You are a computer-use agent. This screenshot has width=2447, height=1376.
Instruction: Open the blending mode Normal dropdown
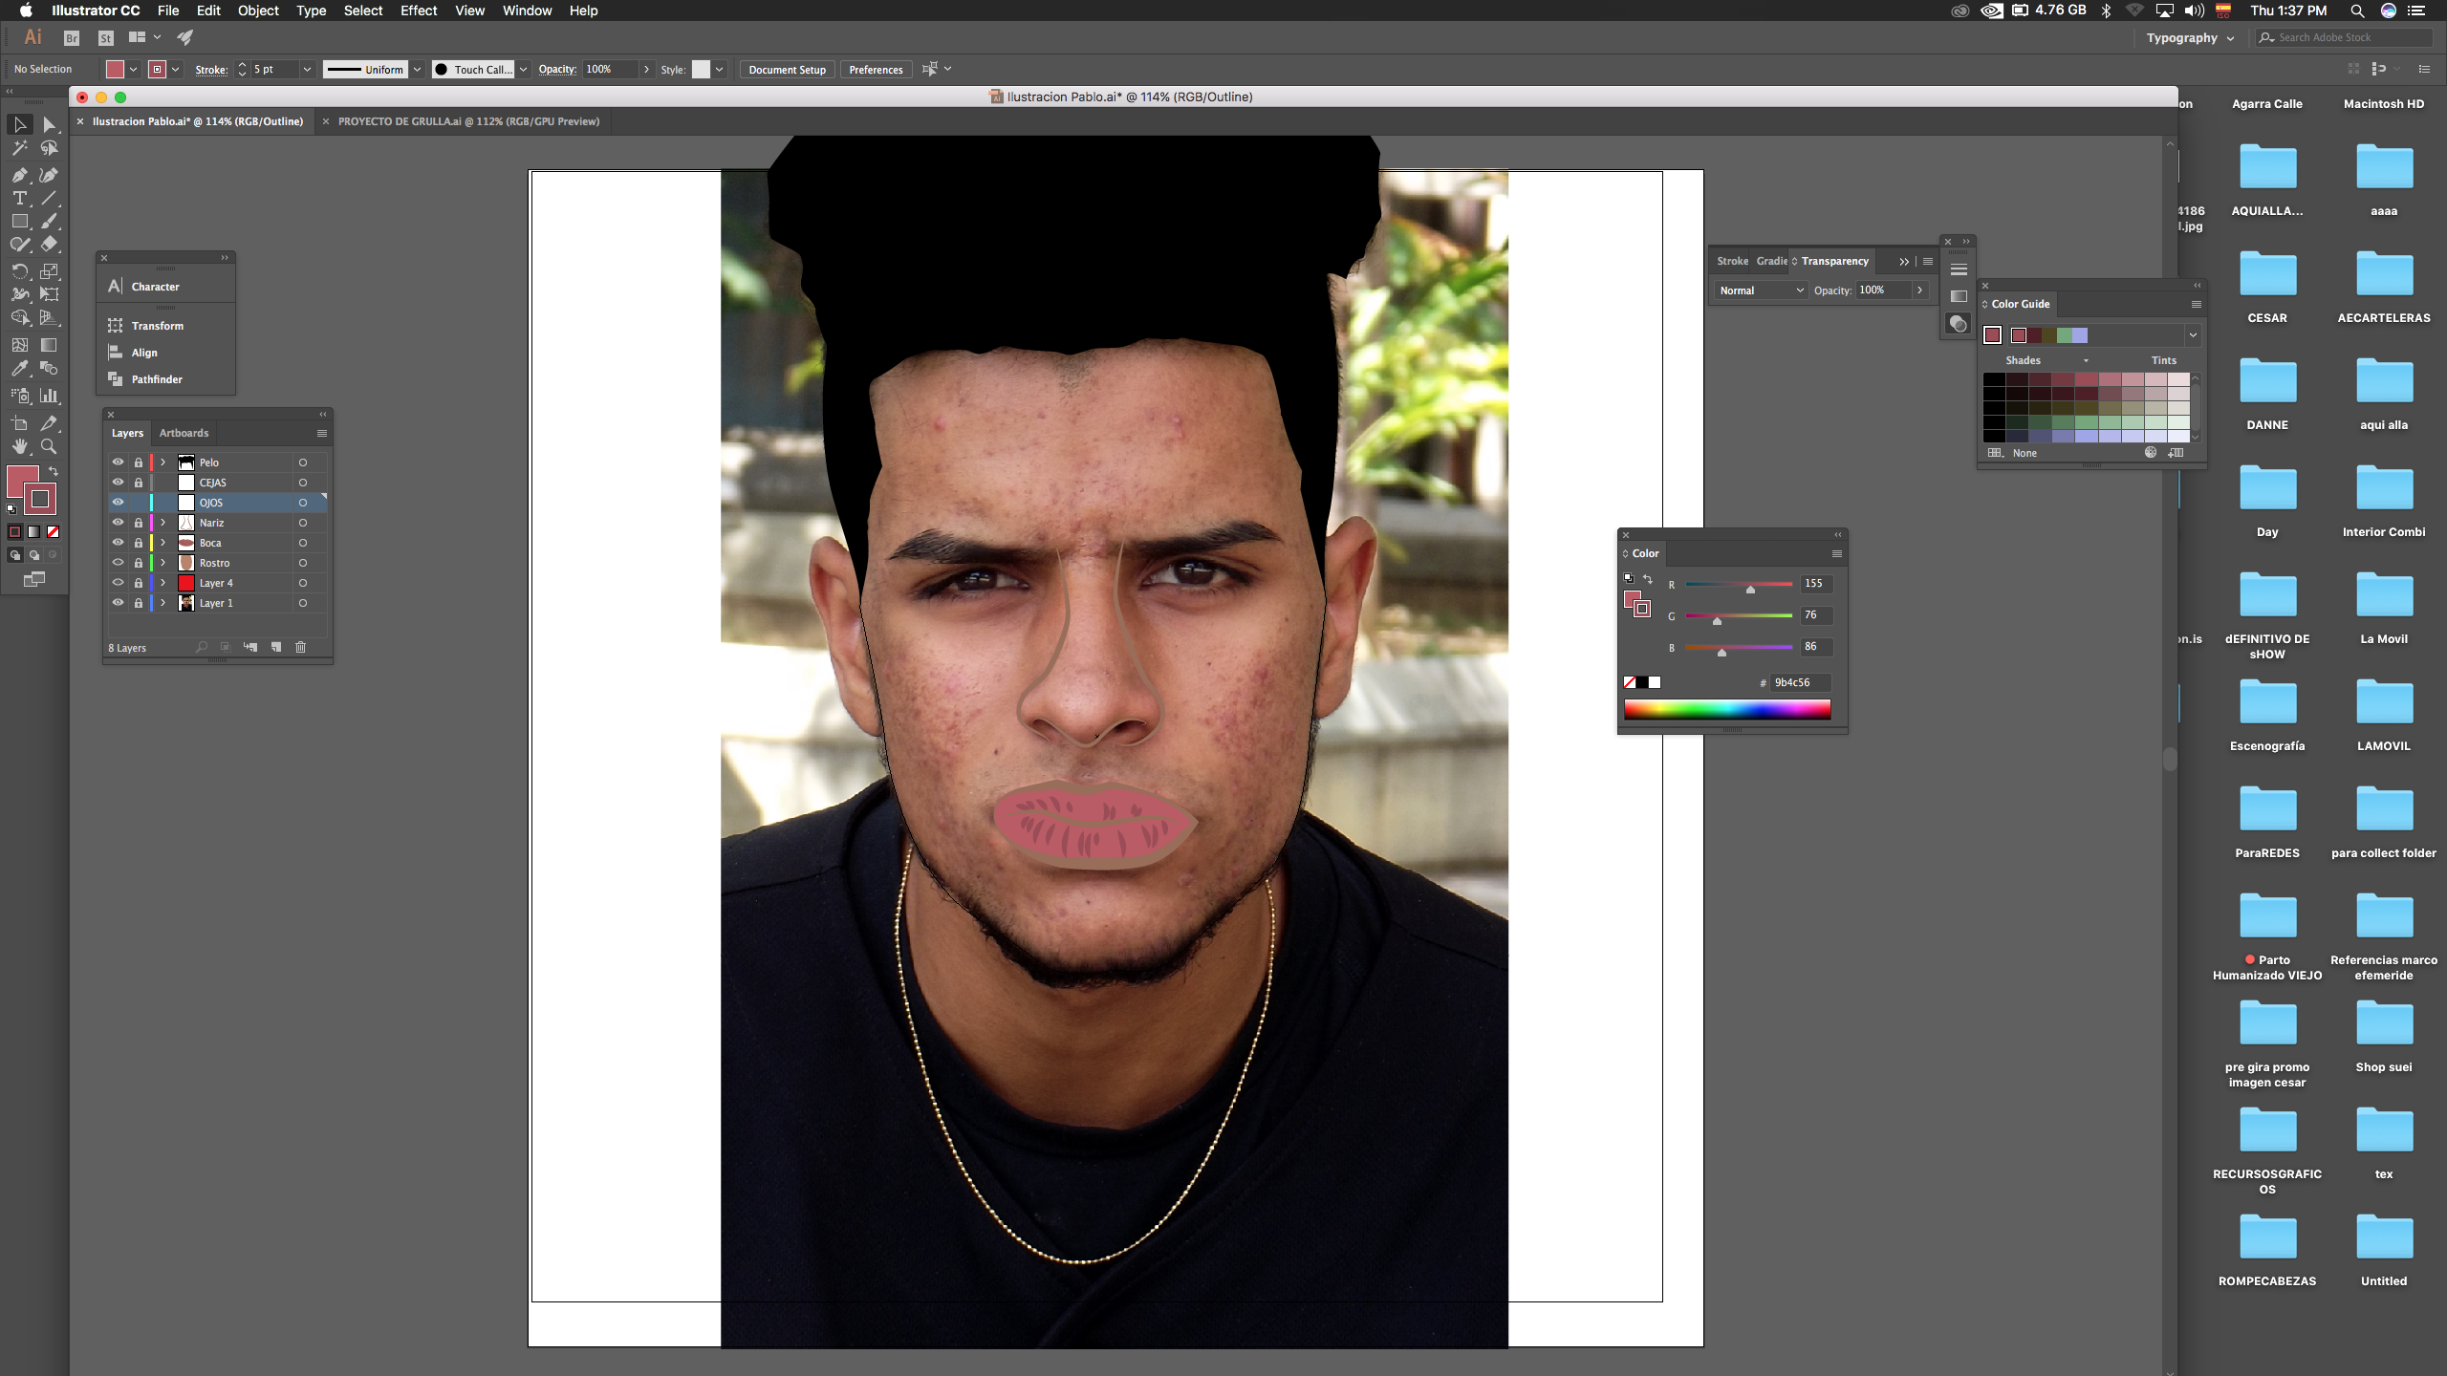1760,290
